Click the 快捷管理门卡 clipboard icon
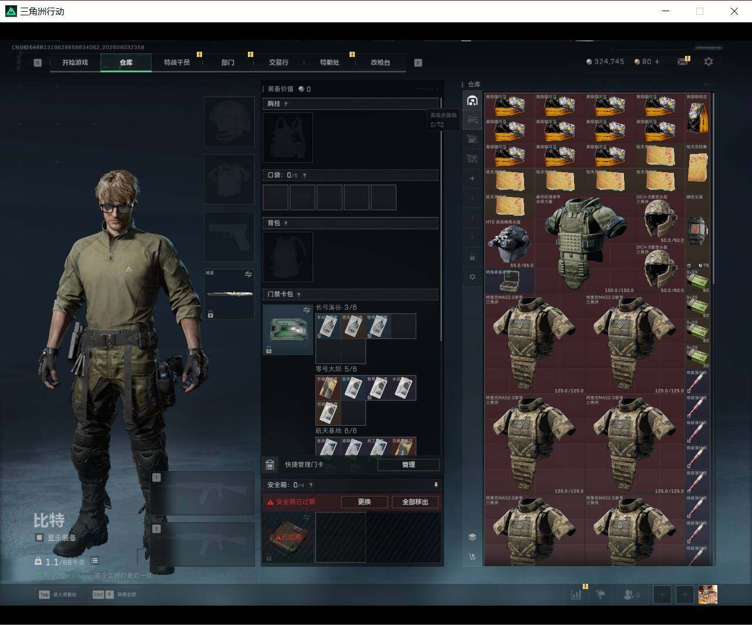Screen dimensions: 752x625 pyautogui.click(x=270, y=465)
